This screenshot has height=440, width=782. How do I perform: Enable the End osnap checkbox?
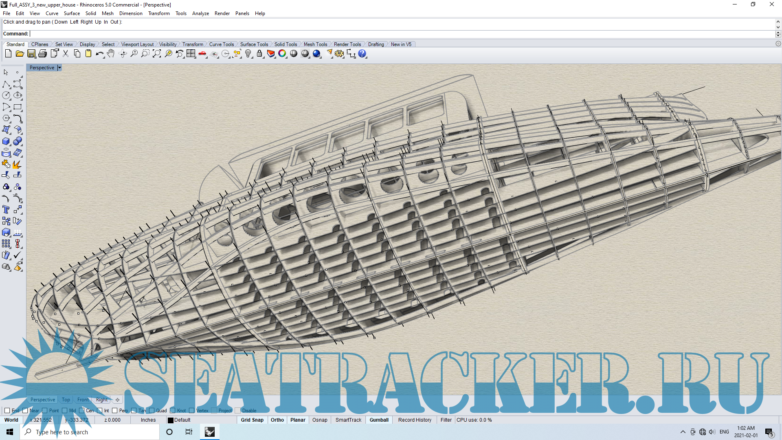click(7, 411)
